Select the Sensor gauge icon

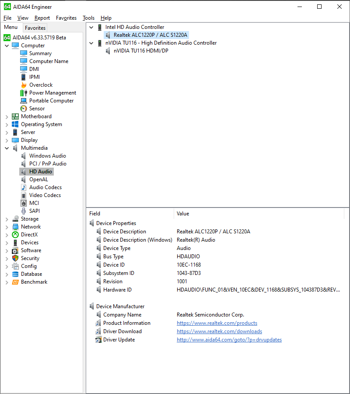[24, 109]
